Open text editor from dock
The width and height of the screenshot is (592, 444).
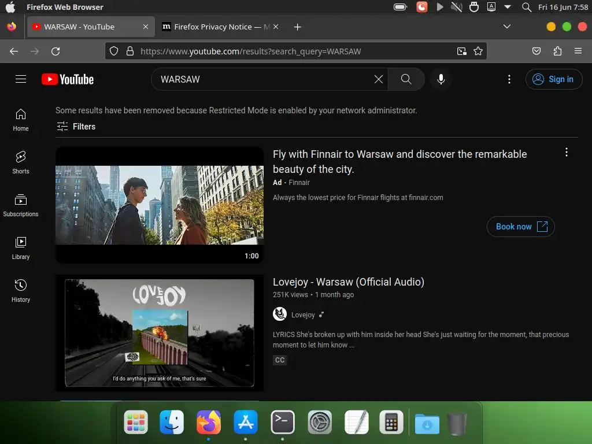pos(356,422)
